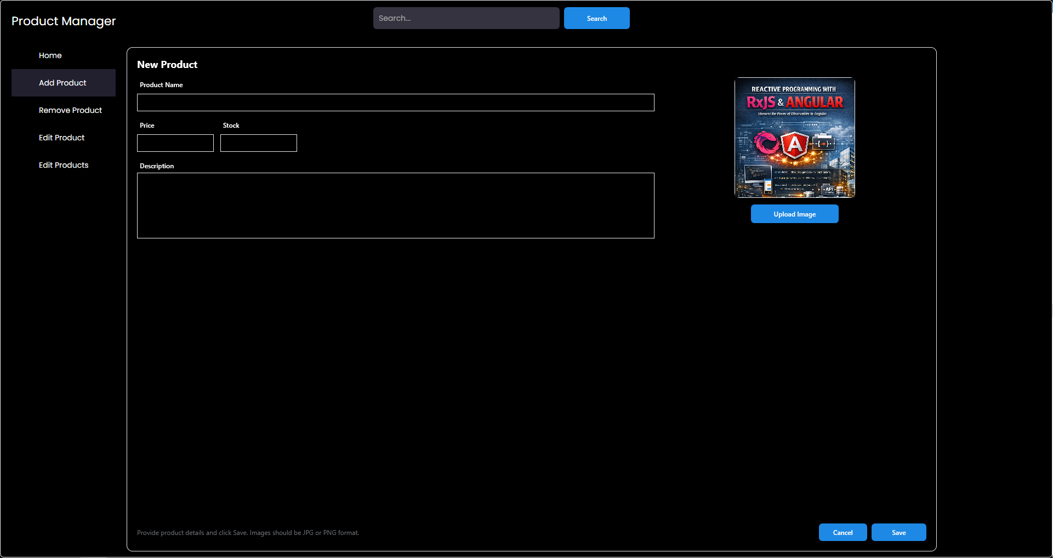This screenshot has width=1053, height=558.
Task: Click the Product Name label
Action: tap(161, 85)
